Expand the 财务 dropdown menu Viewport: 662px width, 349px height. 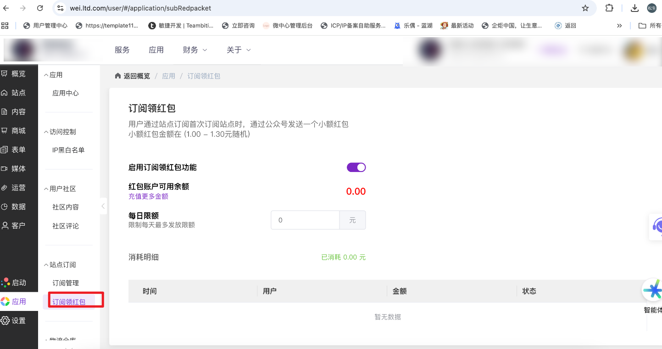[x=195, y=50]
